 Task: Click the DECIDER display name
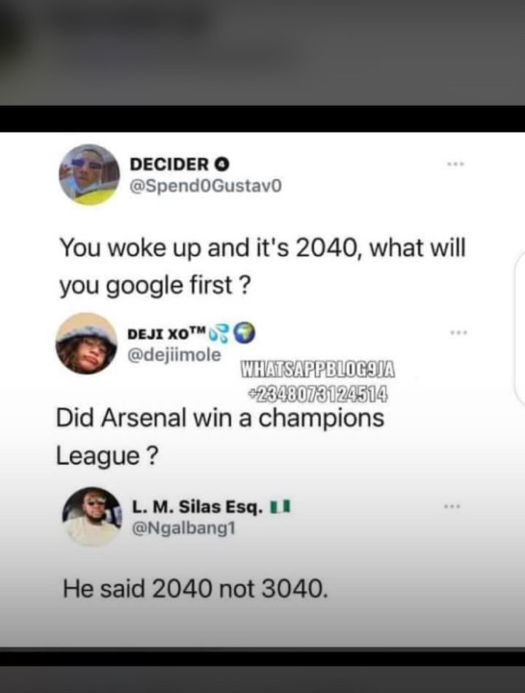pyautogui.click(x=169, y=165)
